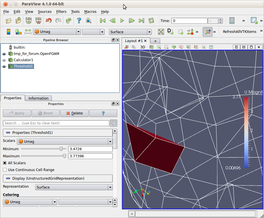The width and height of the screenshot is (264, 218).
Task: Click the Select Points On icon
Action: 166,47
